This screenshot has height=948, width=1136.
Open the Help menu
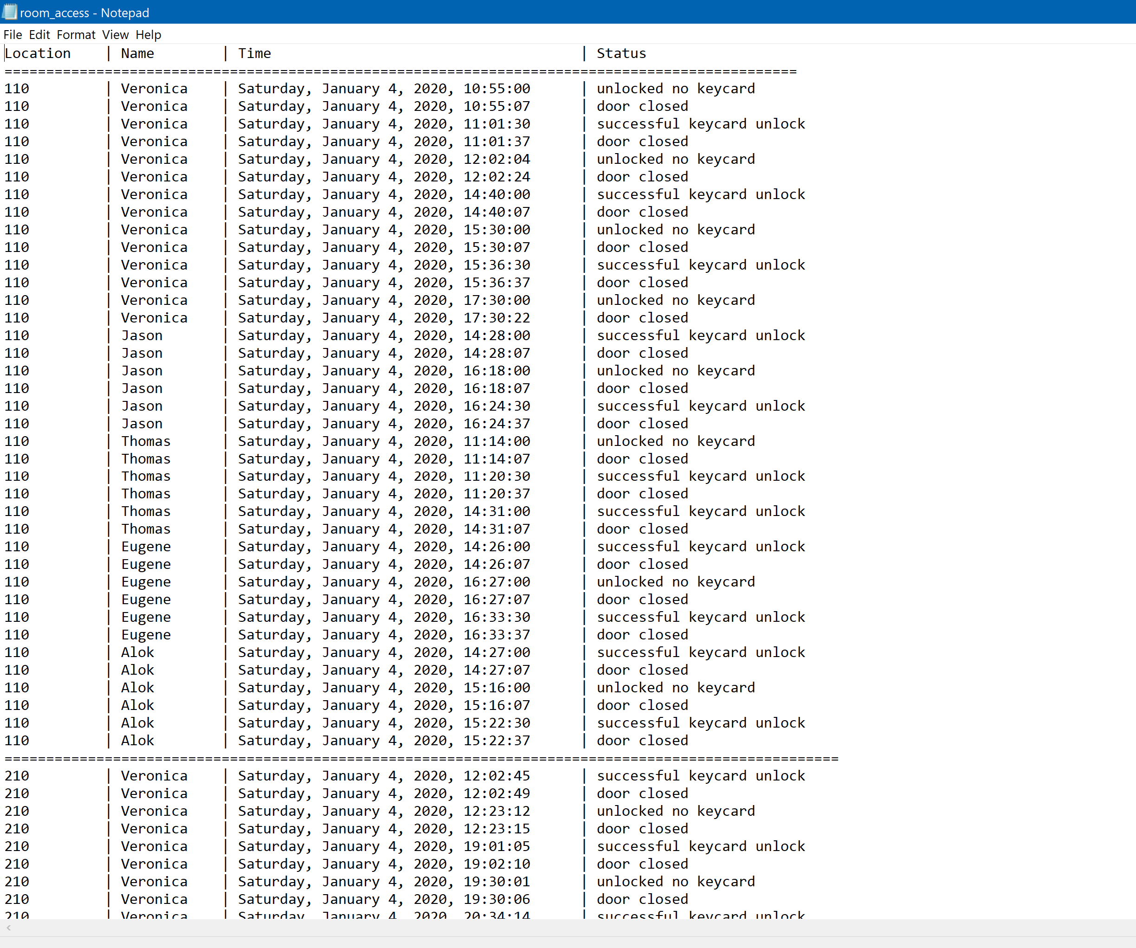pos(148,35)
